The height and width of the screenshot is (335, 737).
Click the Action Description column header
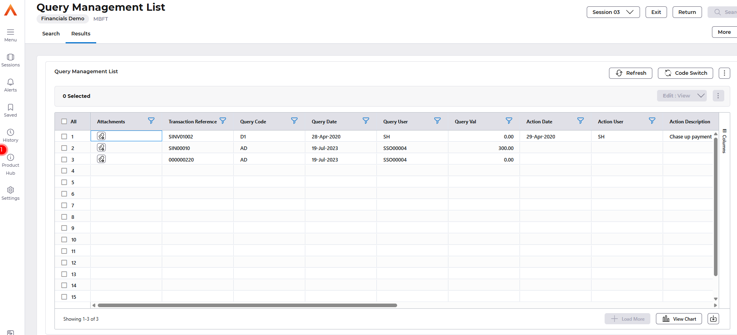[x=690, y=122]
